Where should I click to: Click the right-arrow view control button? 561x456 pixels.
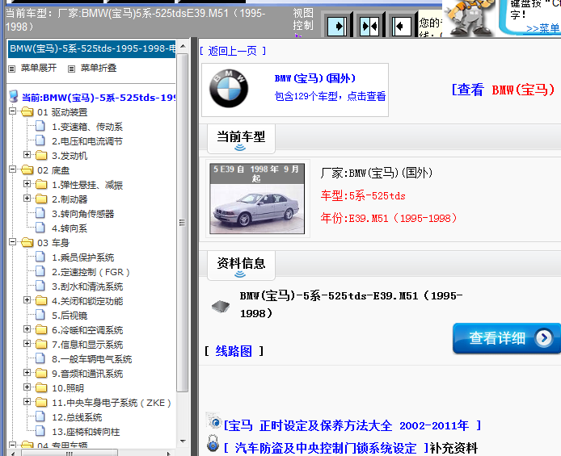click(x=337, y=26)
